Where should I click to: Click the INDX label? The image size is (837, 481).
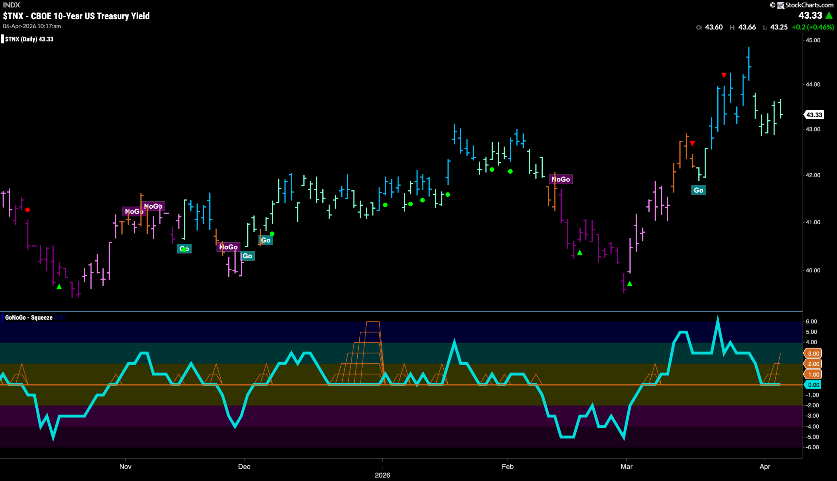pos(11,5)
